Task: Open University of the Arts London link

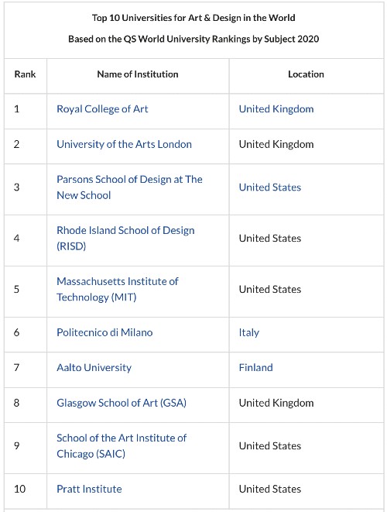Action: (124, 144)
